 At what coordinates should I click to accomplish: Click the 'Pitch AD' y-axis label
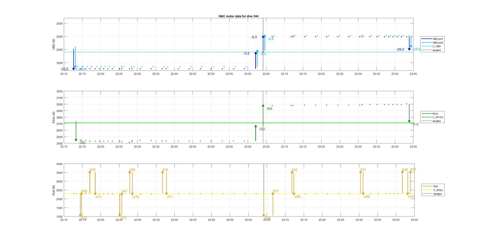[x=54, y=117]
